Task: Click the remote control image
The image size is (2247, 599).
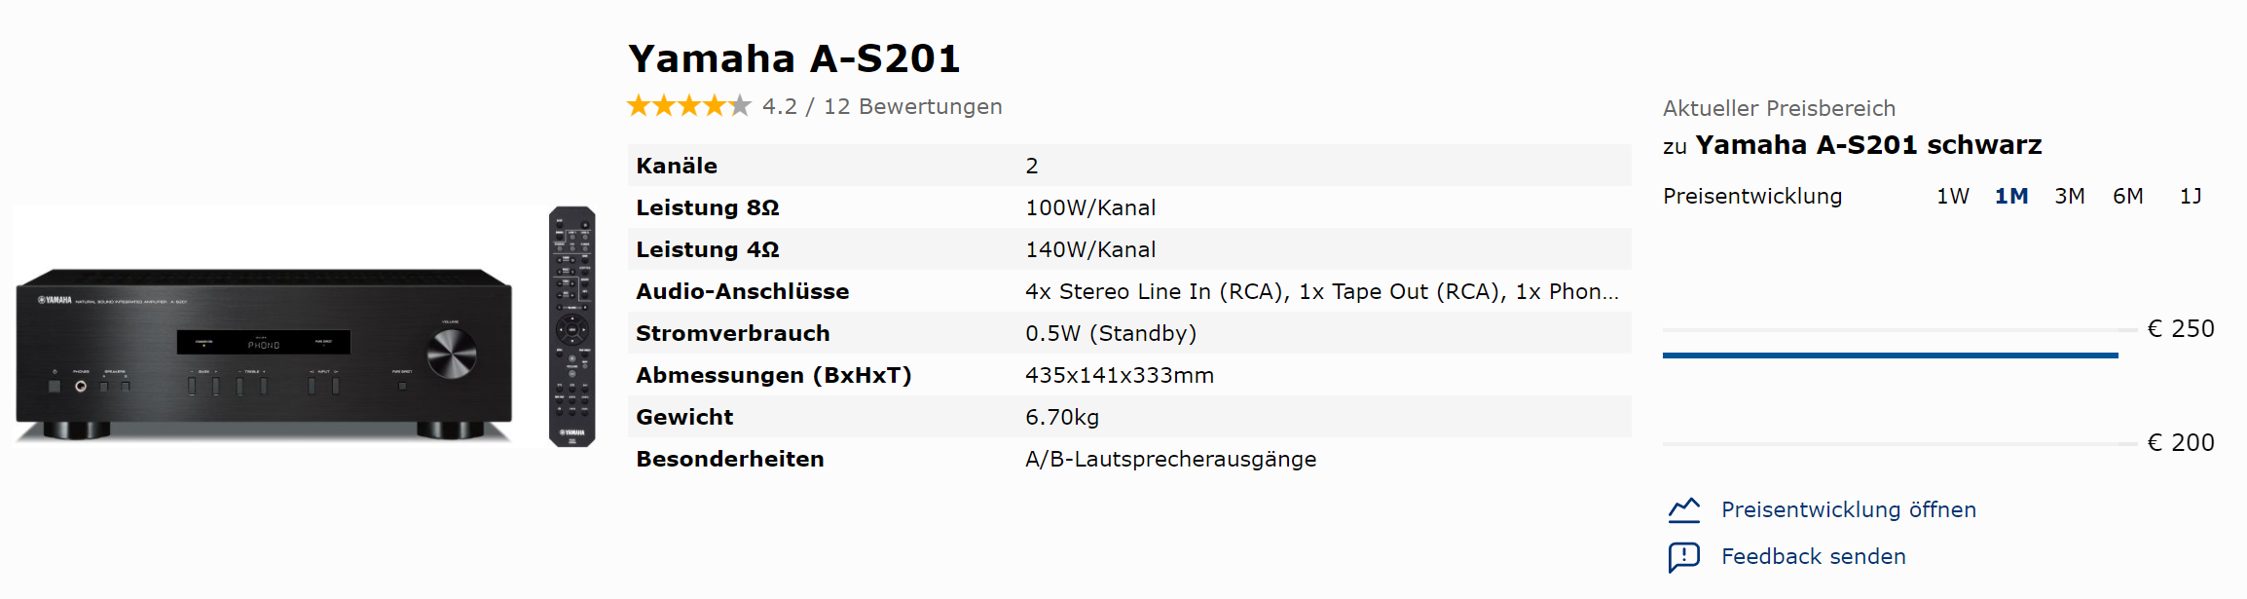Action: pos(571,326)
